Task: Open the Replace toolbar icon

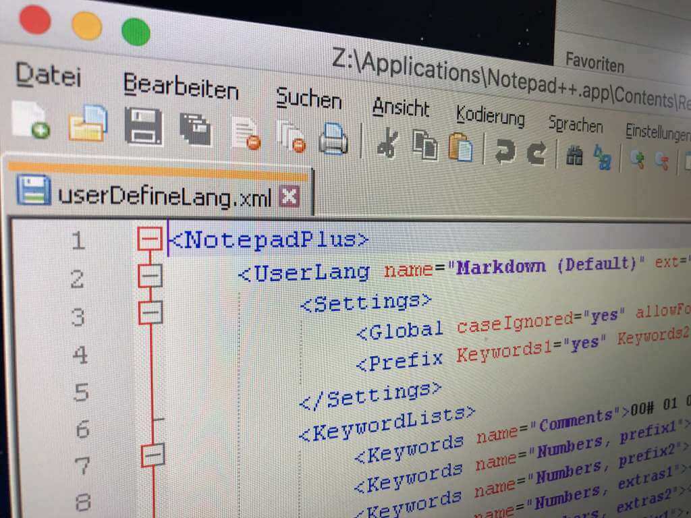Action: coord(602,157)
